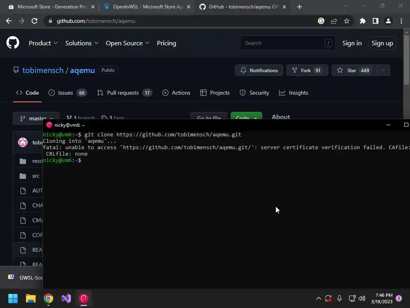Open Chrome's three-dot menu
This screenshot has width=410, height=308.
[x=401, y=21]
